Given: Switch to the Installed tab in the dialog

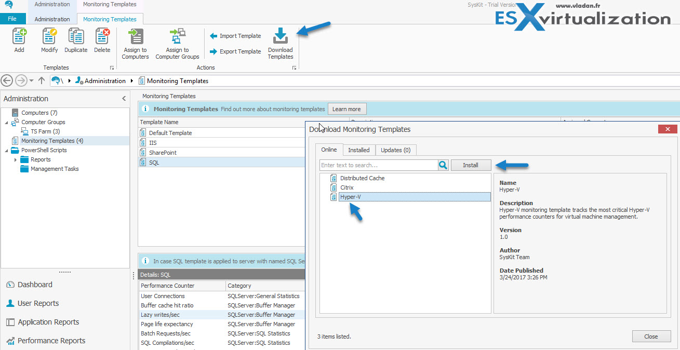Looking at the screenshot, I should (x=359, y=150).
